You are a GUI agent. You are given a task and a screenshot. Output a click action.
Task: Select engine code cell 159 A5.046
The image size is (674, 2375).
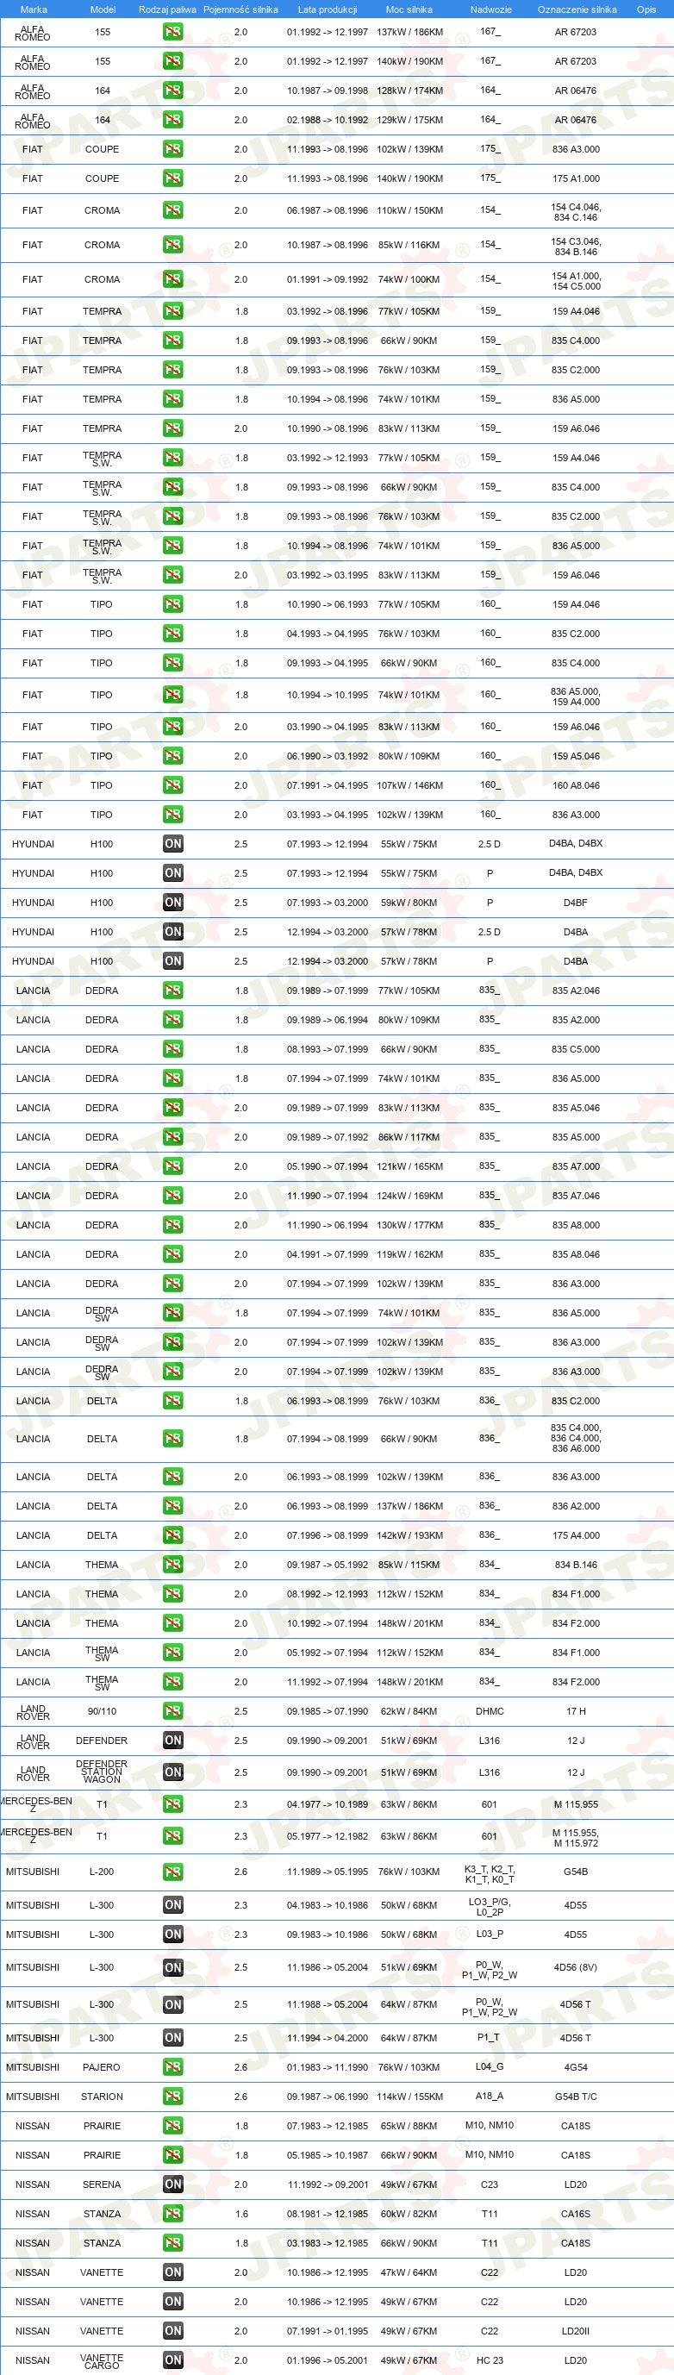(x=576, y=756)
